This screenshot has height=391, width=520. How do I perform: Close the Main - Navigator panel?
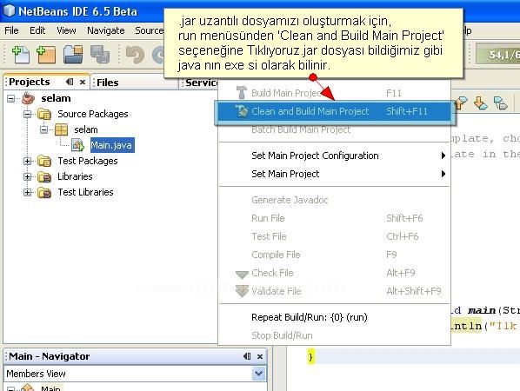(260, 356)
